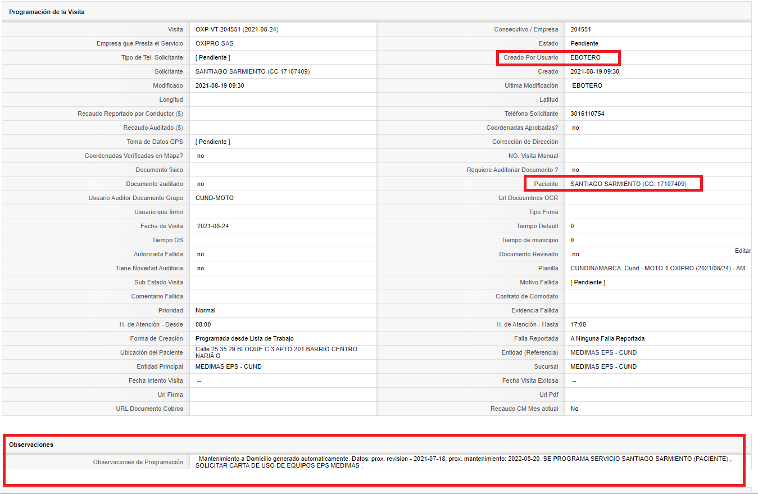Click the Contrato de Comodato label
758x494 pixels.
[527, 296]
